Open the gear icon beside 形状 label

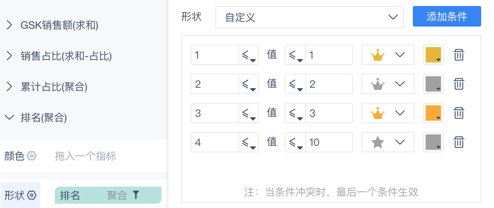(x=32, y=196)
